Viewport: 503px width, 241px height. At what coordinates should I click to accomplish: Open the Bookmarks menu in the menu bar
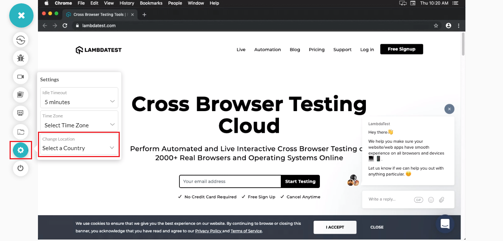click(151, 3)
